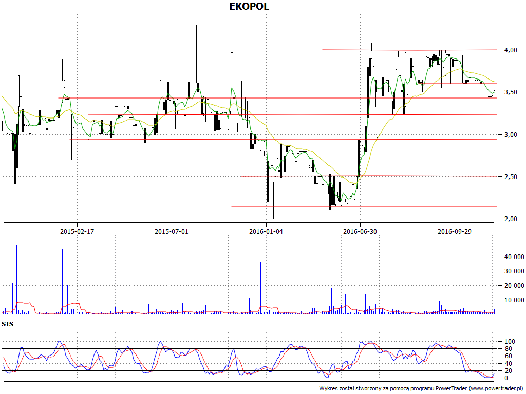This screenshot has width=526, height=394.
Task: Click the 20 level on STS axis
Action: point(508,370)
